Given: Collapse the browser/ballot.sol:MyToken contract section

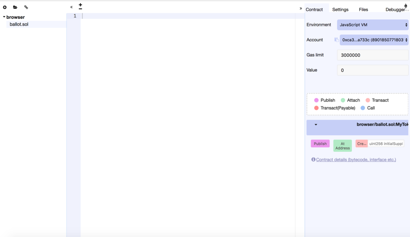Looking at the screenshot, I should [x=316, y=125].
